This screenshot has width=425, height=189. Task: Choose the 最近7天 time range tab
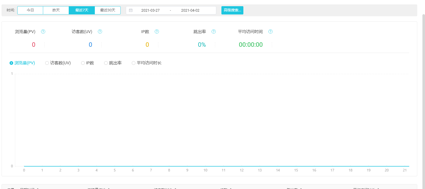pos(82,10)
